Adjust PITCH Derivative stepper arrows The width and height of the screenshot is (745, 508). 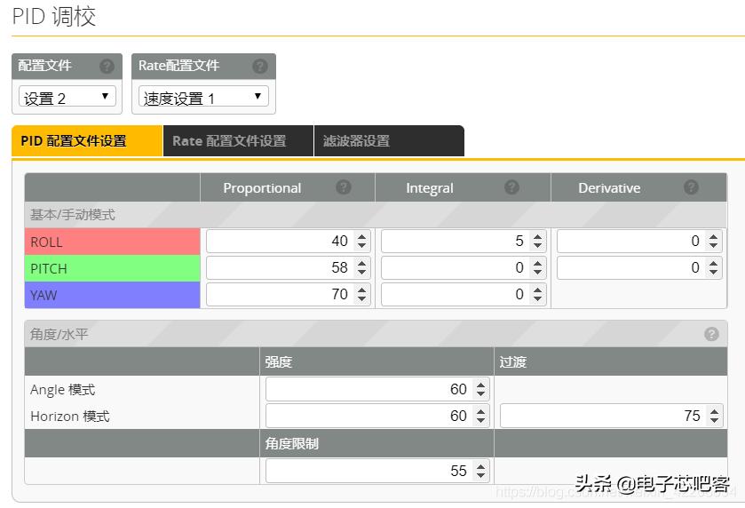point(714,267)
